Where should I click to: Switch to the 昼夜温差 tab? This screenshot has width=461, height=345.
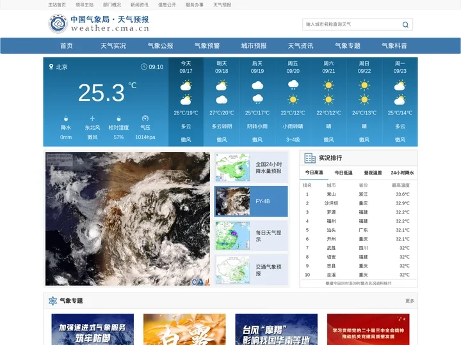pyautogui.click(x=373, y=172)
